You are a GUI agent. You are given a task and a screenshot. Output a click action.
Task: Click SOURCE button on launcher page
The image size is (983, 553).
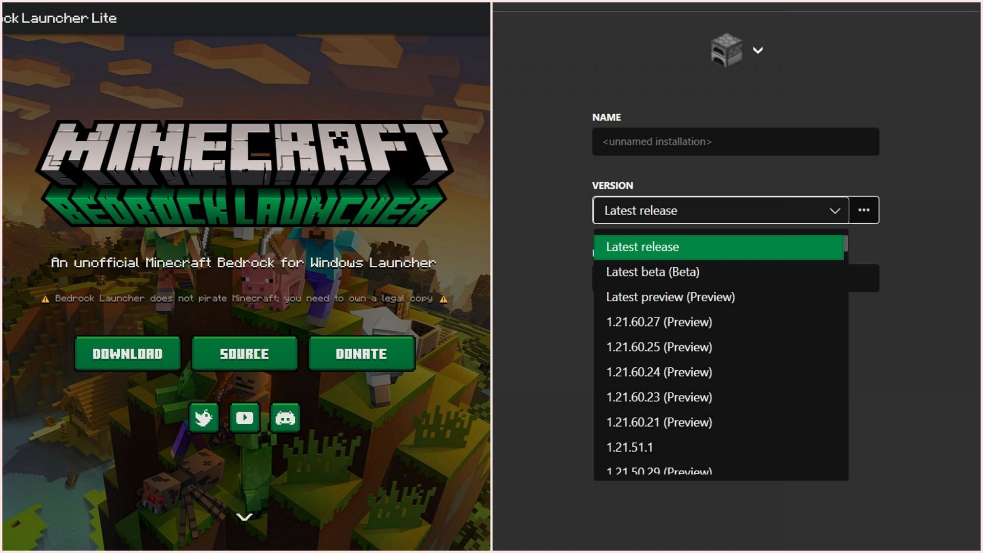click(x=243, y=353)
